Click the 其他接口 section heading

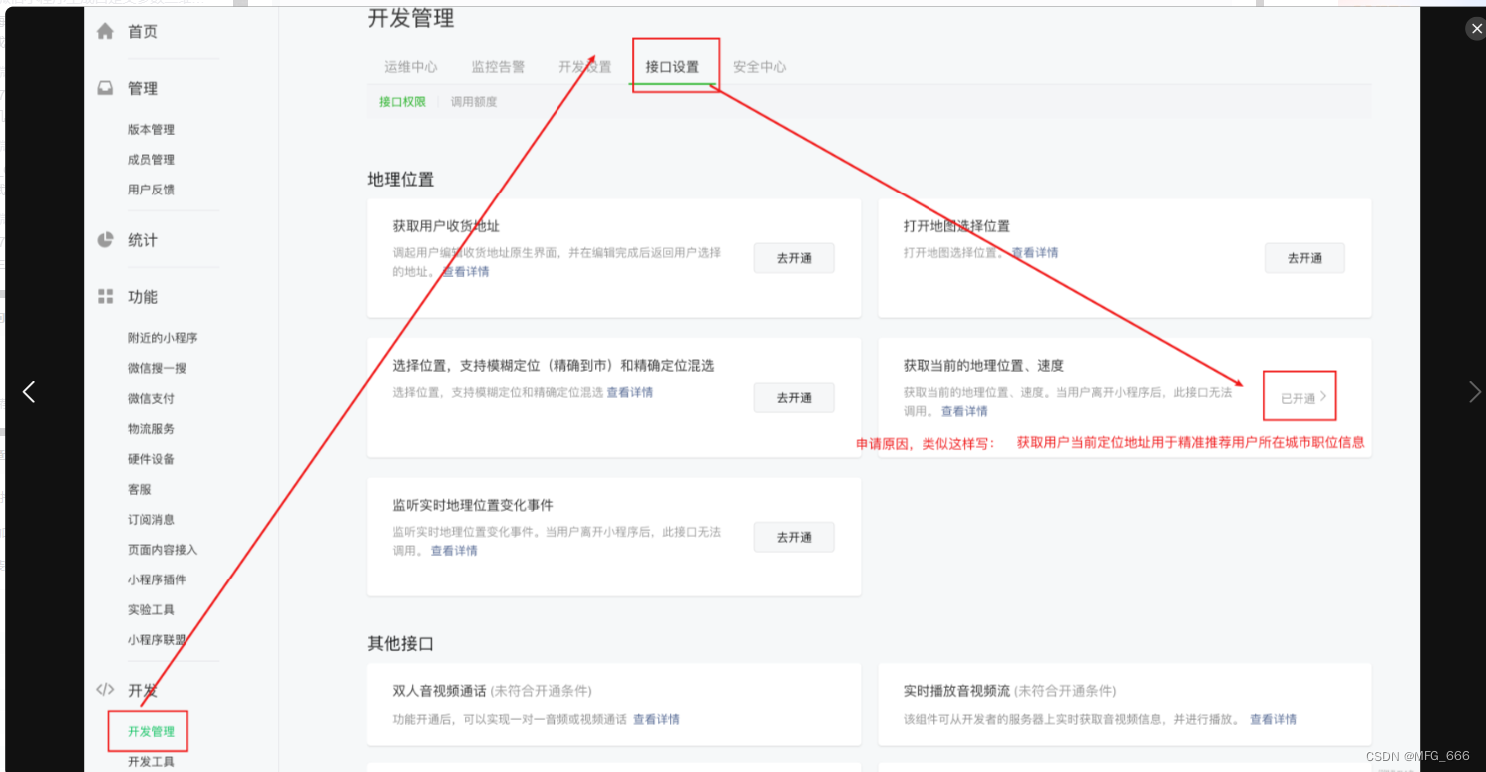401,644
